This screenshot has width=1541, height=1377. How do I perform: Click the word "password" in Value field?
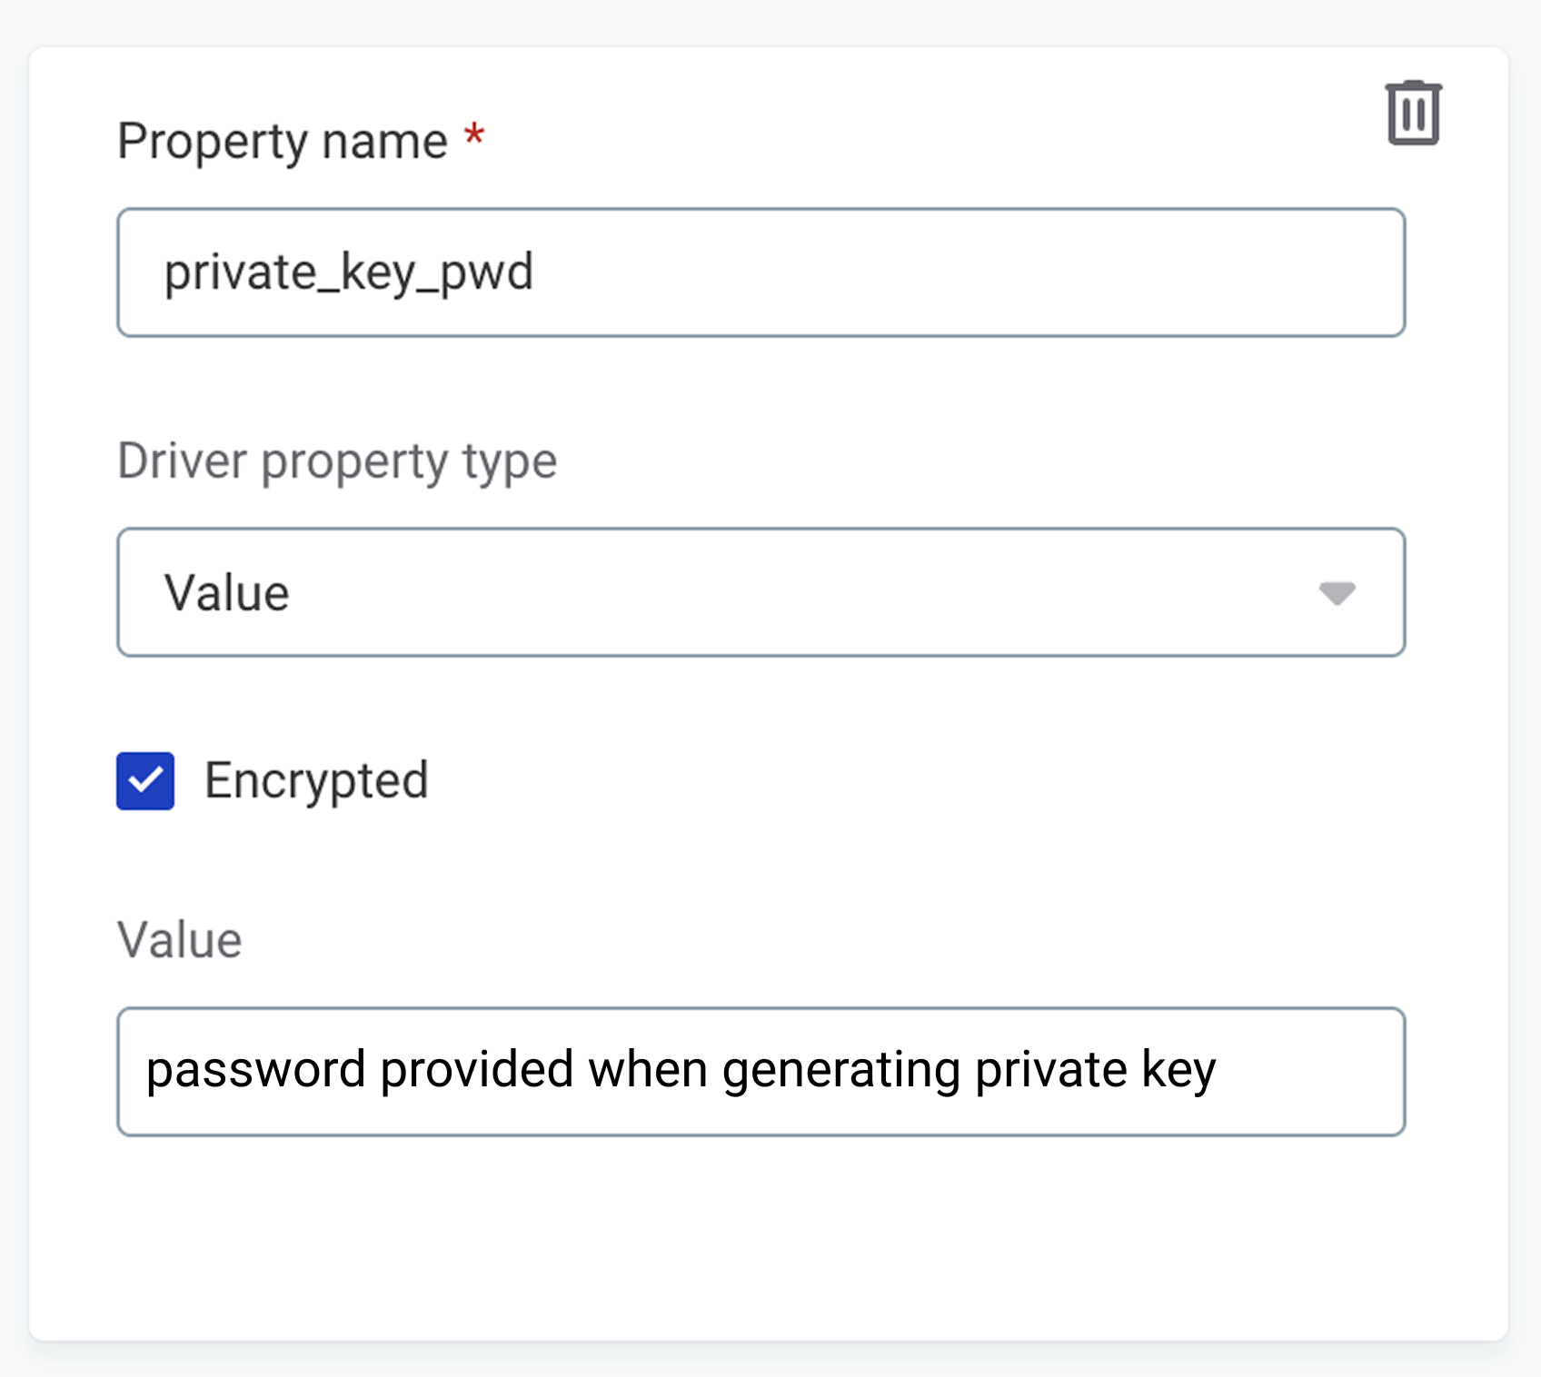(255, 1070)
